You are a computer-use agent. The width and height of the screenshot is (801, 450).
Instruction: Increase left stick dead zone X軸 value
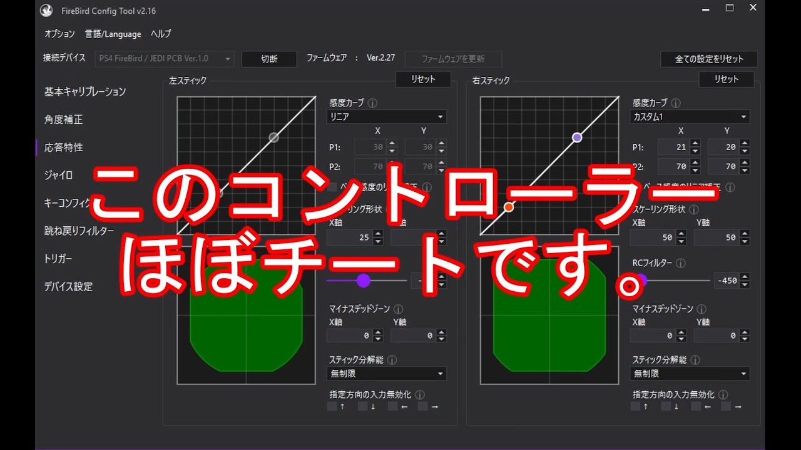click(377, 332)
